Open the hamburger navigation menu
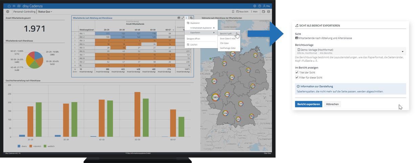 [14, 6]
